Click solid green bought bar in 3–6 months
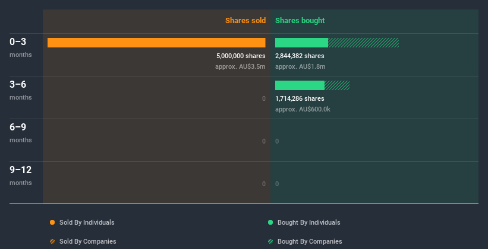Screen dimensions: 488x249 click(x=300, y=85)
